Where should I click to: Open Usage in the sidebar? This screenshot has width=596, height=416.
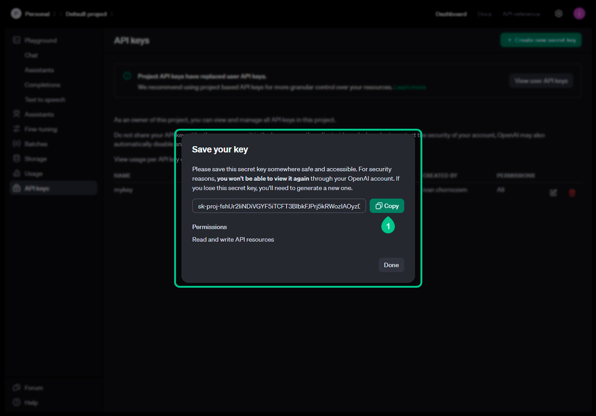[34, 174]
